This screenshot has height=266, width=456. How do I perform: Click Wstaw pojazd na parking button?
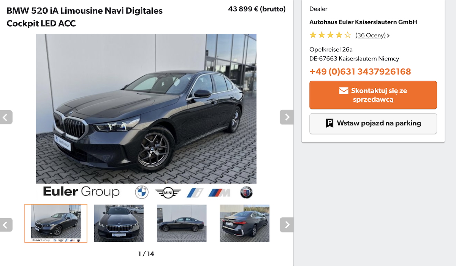click(x=373, y=123)
